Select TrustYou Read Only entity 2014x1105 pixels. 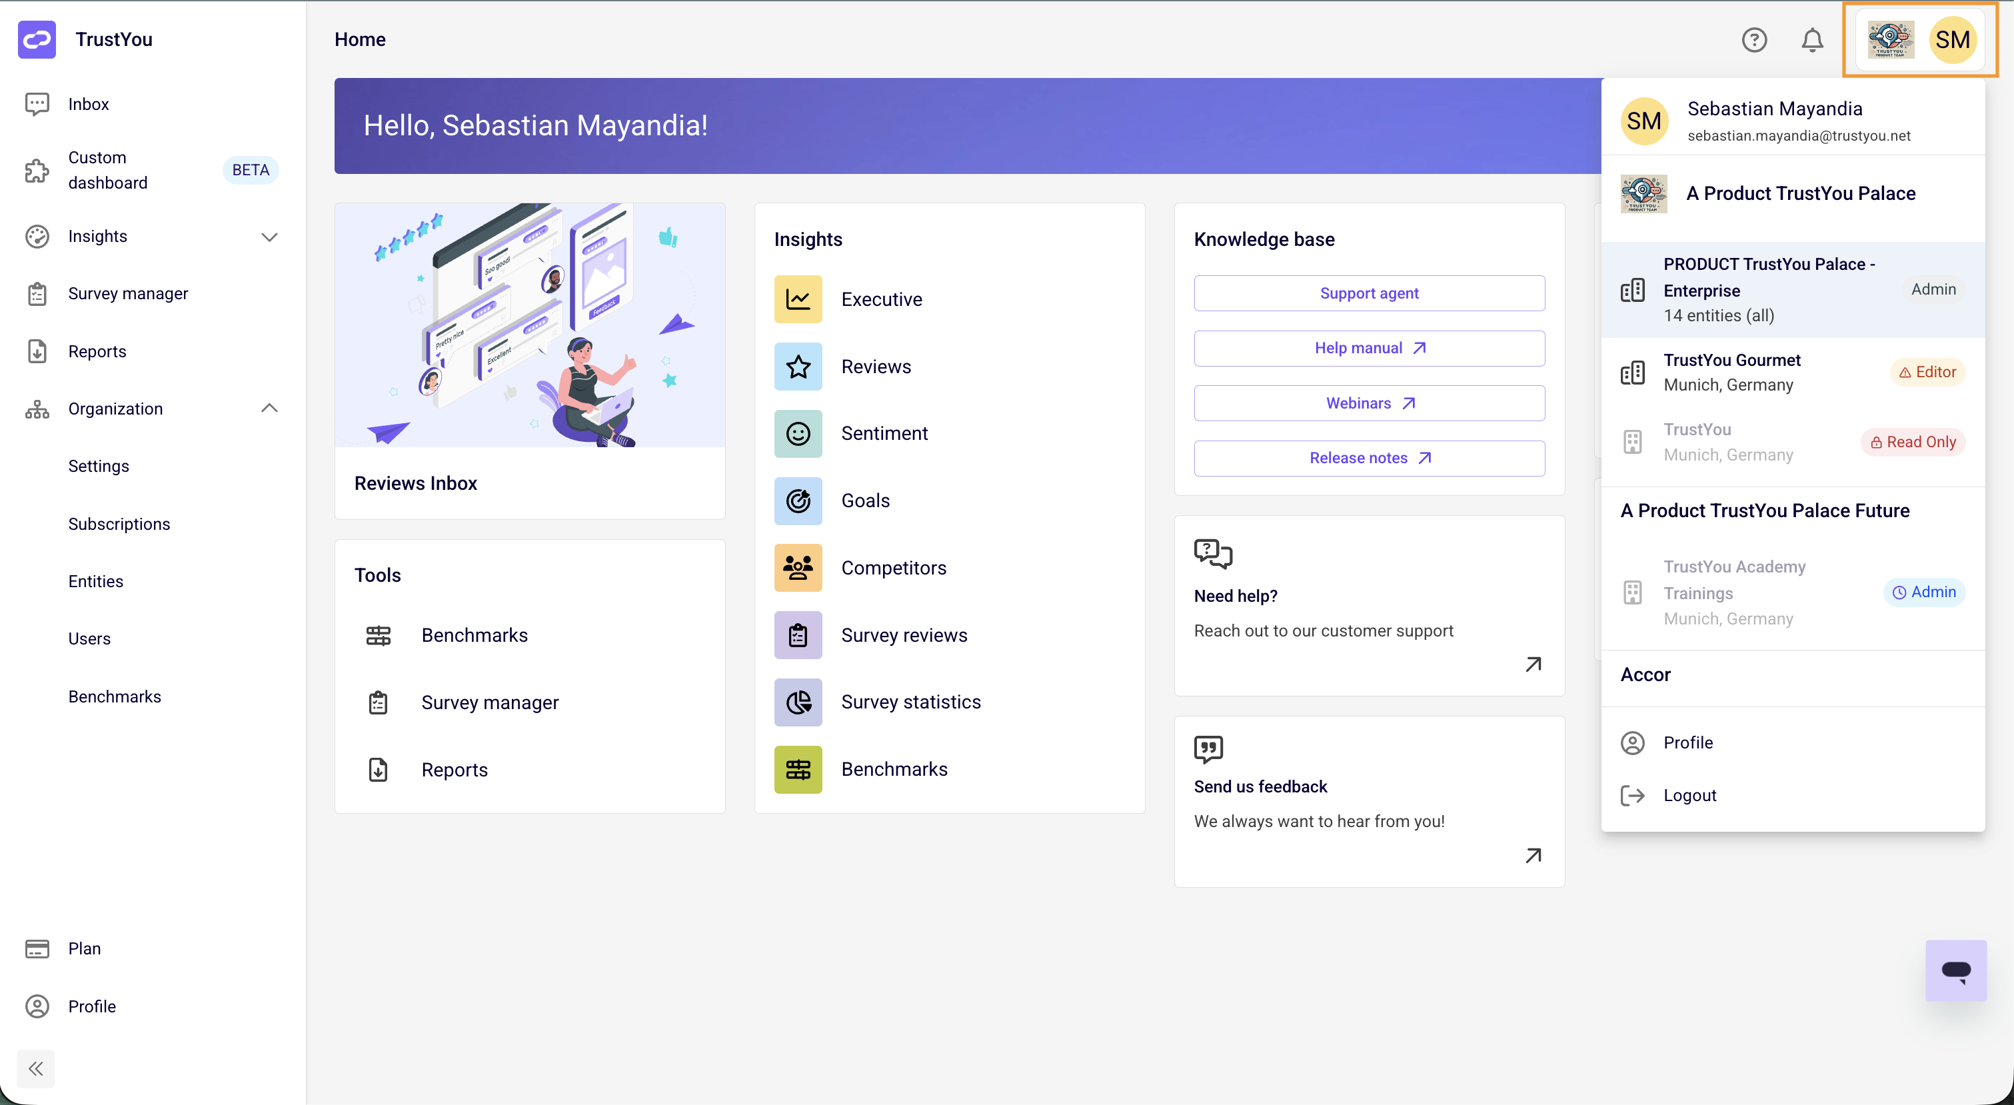click(1793, 443)
